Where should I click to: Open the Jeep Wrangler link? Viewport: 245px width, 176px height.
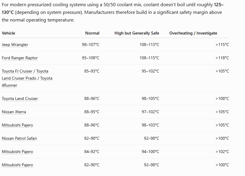[x=15, y=45]
